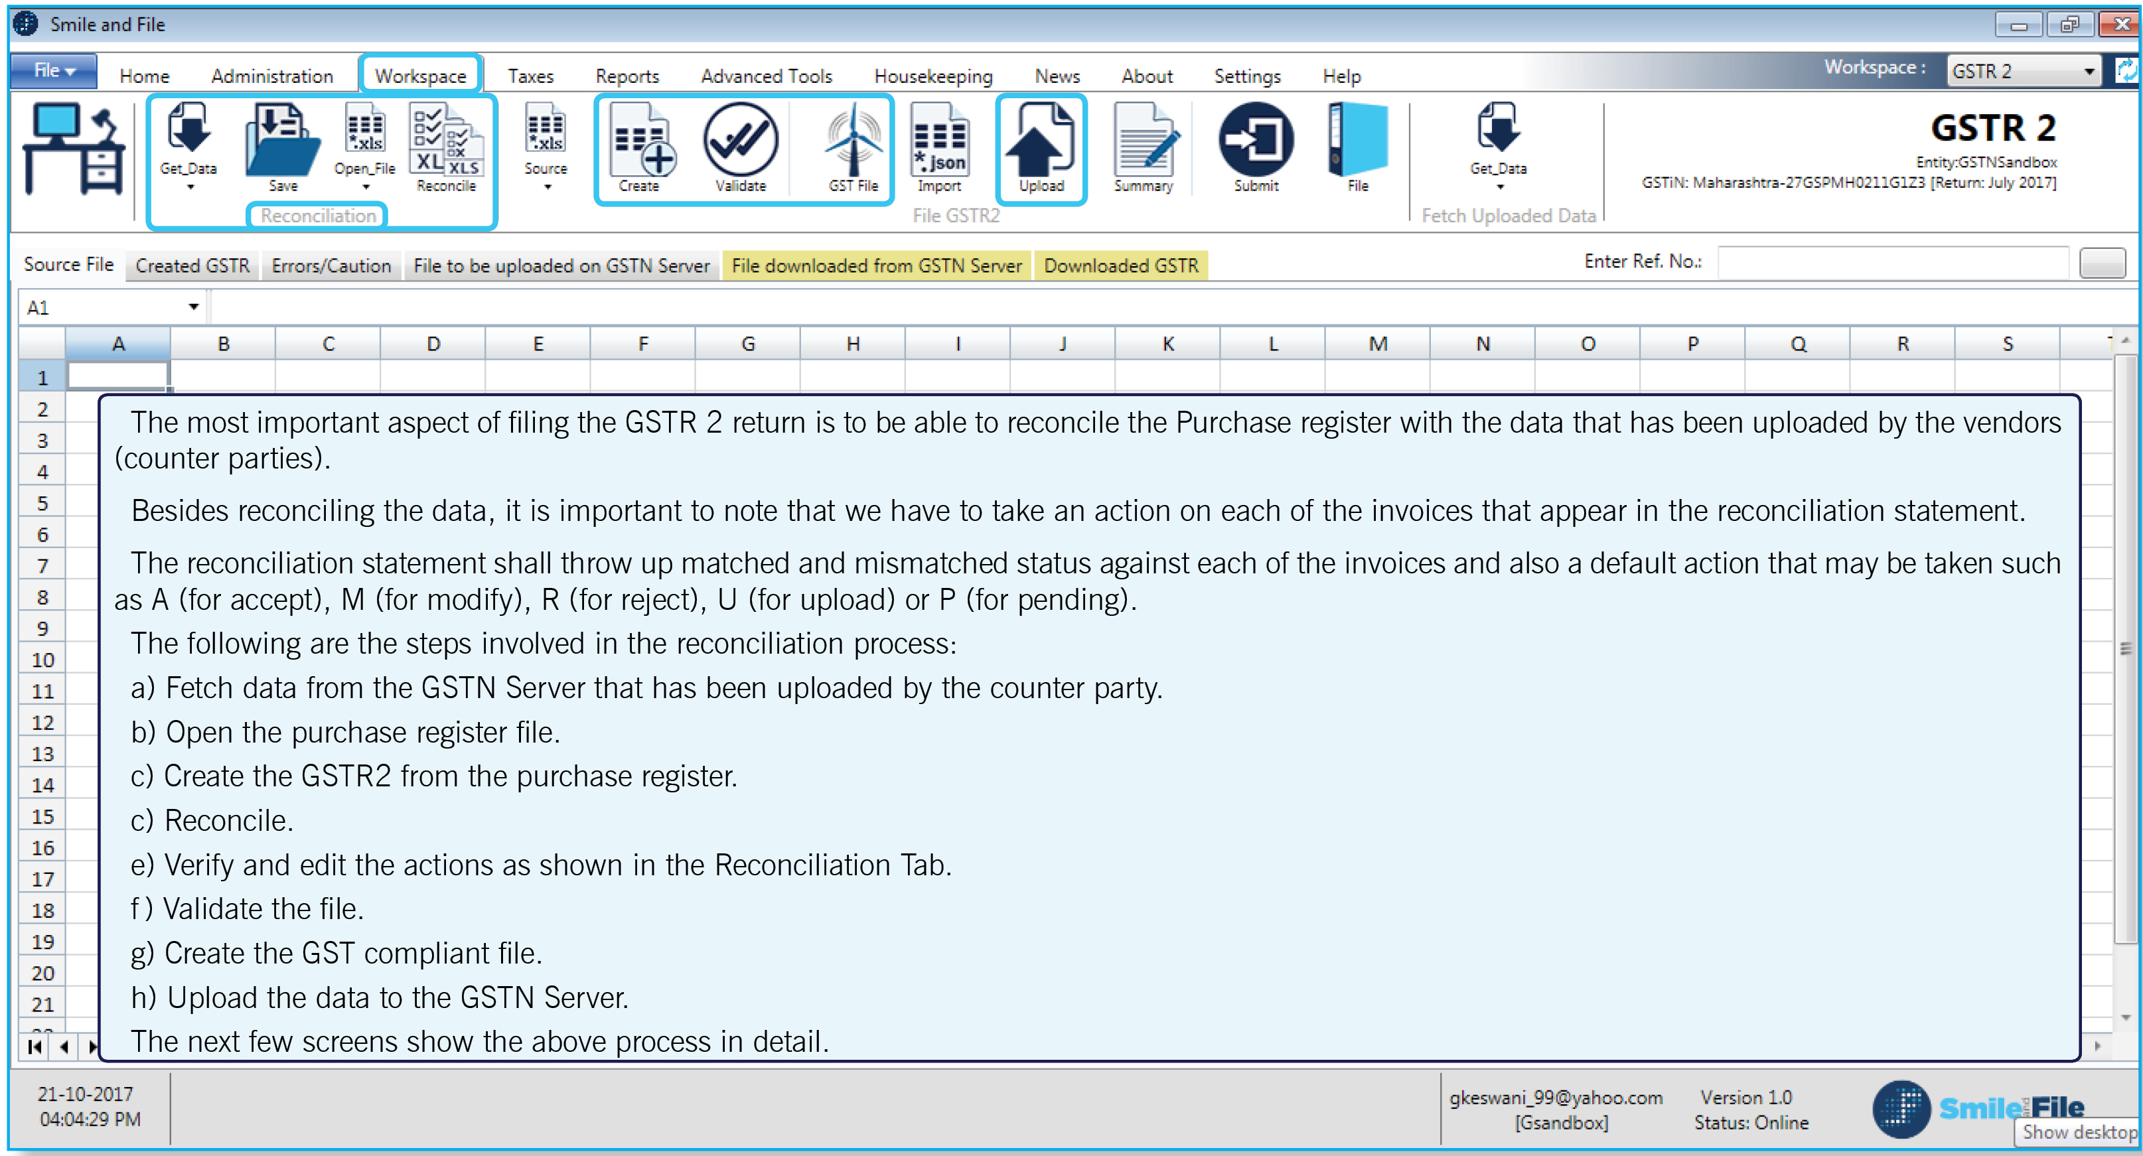
Task: Click the Show desktop button
Action: click(x=2077, y=1132)
